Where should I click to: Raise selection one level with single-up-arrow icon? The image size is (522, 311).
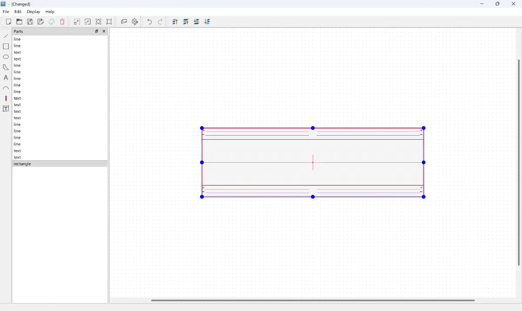[186, 22]
